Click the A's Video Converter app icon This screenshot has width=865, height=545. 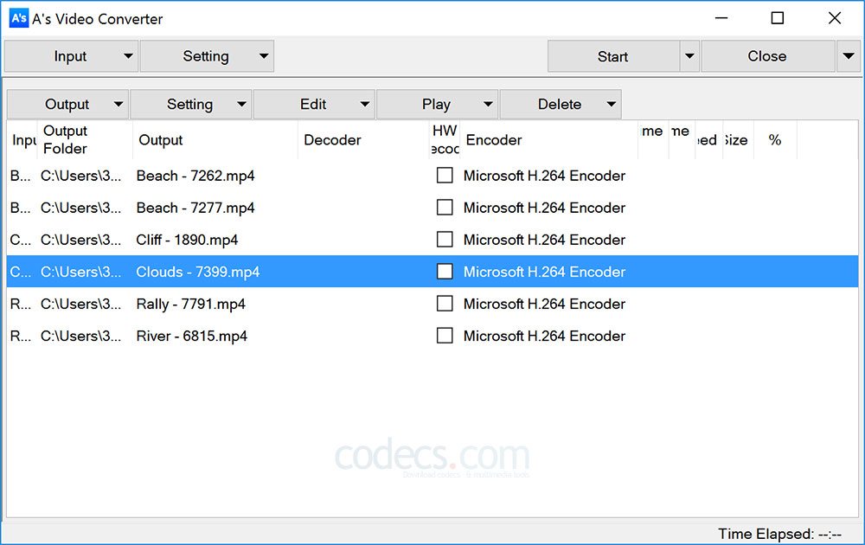tap(19, 18)
